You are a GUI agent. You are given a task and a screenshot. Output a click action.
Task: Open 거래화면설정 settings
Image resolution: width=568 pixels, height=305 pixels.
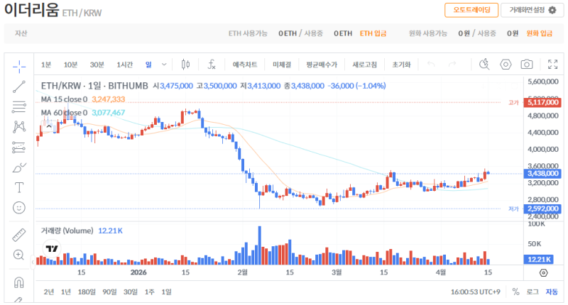(532, 10)
